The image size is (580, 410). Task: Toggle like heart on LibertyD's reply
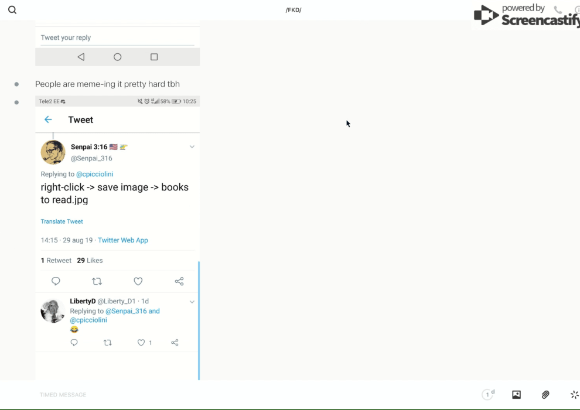(141, 343)
